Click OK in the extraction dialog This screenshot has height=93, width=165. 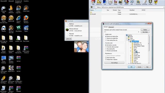tap(131, 67)
